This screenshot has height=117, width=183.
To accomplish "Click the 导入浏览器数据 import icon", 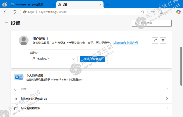I will click(x=16, y=108).
